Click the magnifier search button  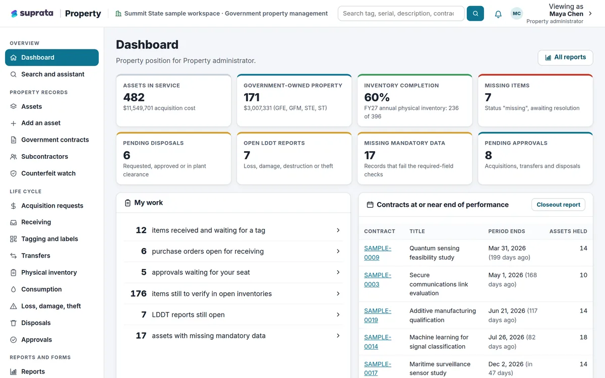coord(475,14)
